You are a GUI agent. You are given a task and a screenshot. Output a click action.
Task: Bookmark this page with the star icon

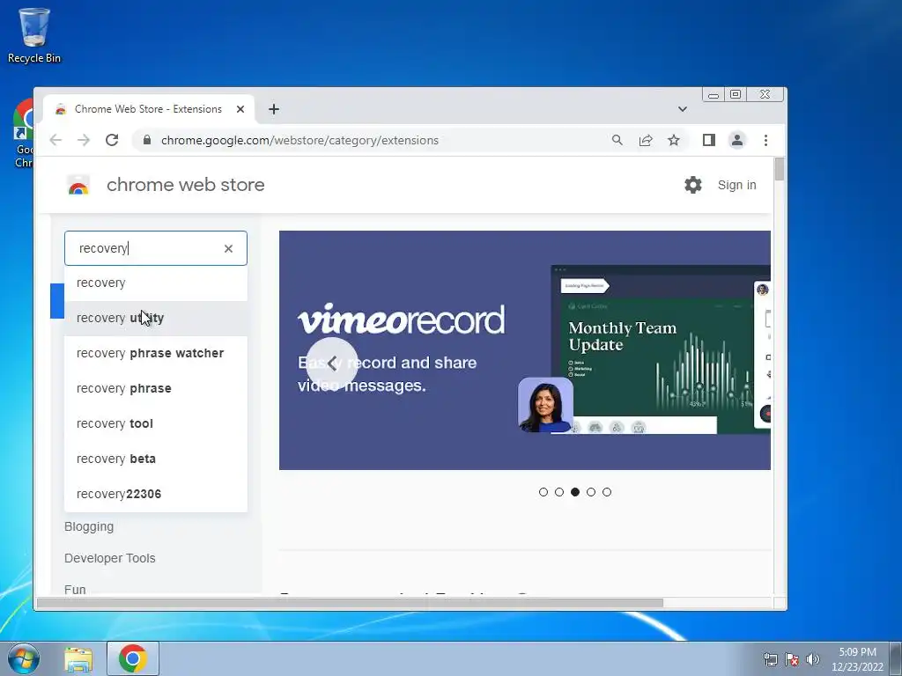[x=674, y=140]
